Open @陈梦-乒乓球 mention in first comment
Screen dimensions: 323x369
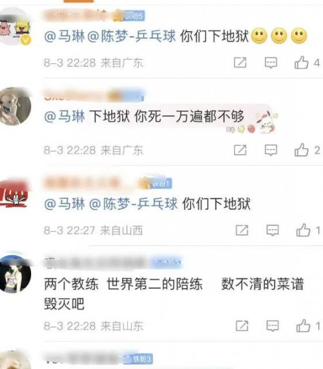click(132, 36)
